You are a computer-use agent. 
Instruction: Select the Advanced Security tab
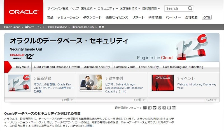point(97,67)
